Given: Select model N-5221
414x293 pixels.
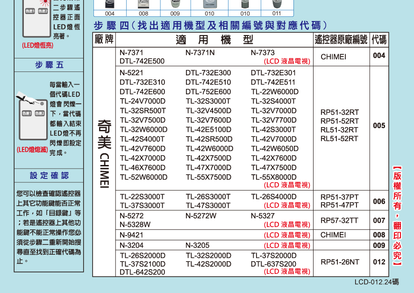Looking at the screenshot, I should click(x=131, y=73).
